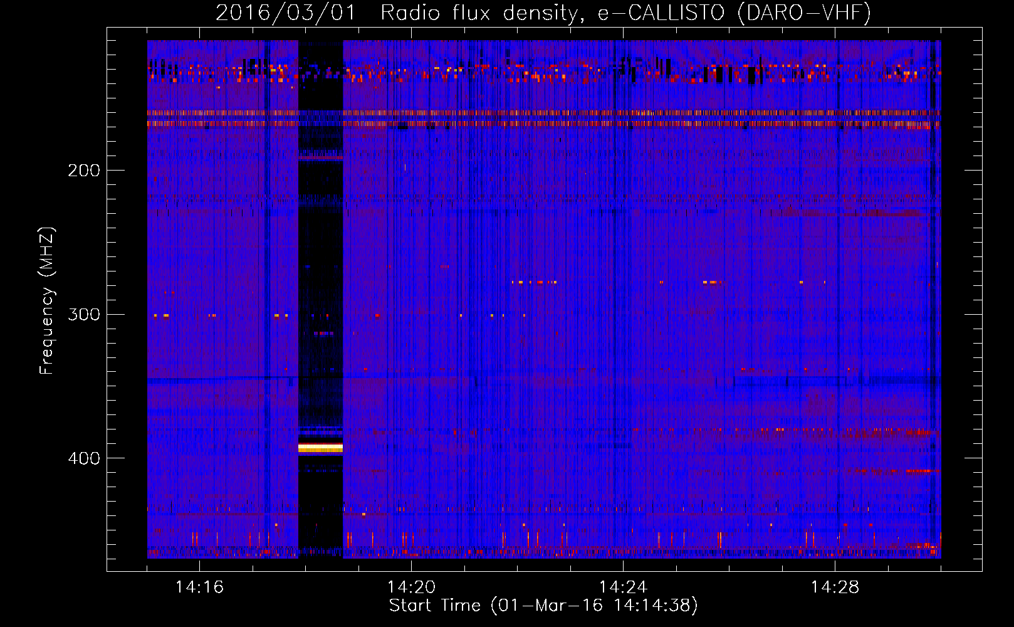Click the 'Frequency (MHZ)' y-axis label

(47, 301)
